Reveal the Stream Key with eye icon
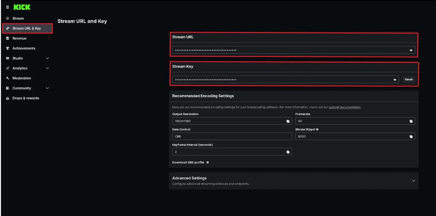436x216 pixels. (x=395, y=80)
